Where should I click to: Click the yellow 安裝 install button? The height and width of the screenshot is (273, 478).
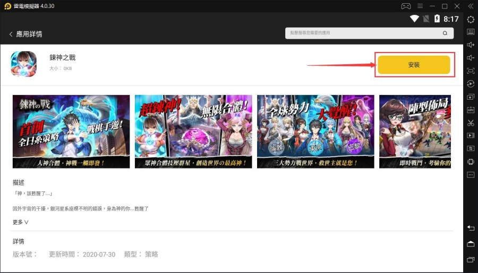coord(414,65)
